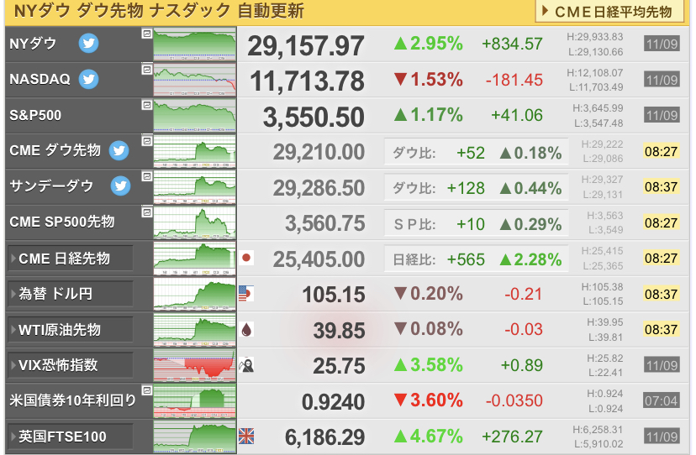Open the Twitter icon next to CME ダウ先物
The height and width of the screenshot is (455, 696).
coord(119,150)
